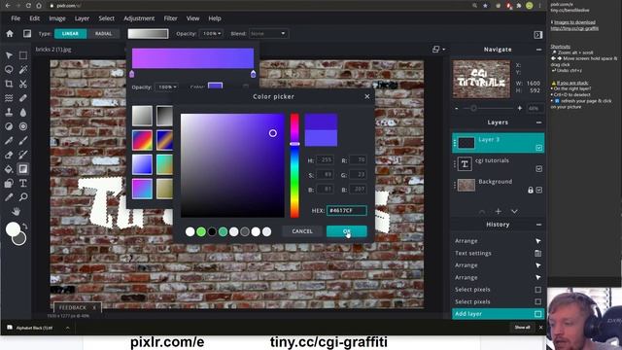The image size is (622, 350).
Task: Select the Lasso tool
Action: (x=9, y=69)
